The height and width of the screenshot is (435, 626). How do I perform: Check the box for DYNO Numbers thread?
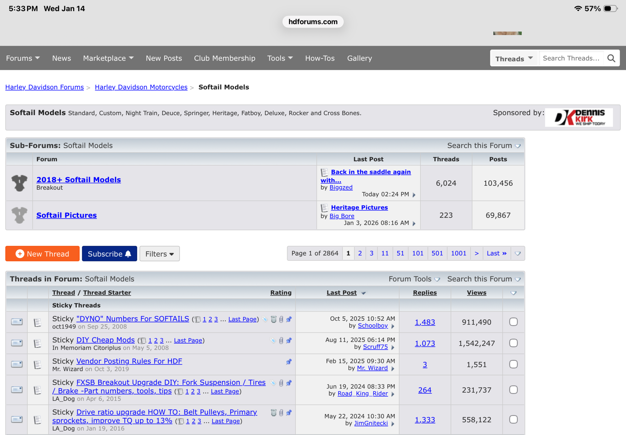[513, 322]
